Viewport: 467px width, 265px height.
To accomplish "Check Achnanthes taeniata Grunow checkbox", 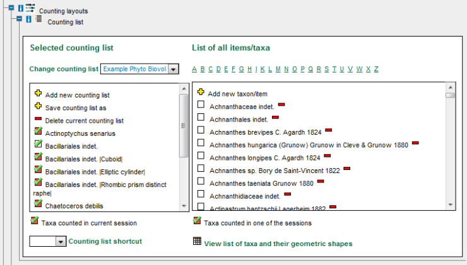I will (201, 181).
